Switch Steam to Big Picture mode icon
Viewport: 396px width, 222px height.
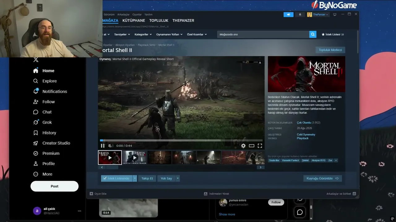pyautogui.click(x=335, y=14)
